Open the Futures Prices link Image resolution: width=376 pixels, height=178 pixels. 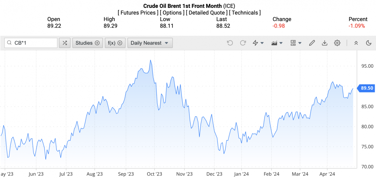(138, 13)
